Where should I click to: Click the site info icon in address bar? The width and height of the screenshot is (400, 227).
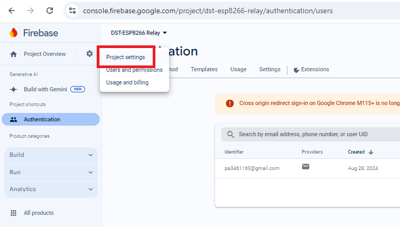coord(72,11)
